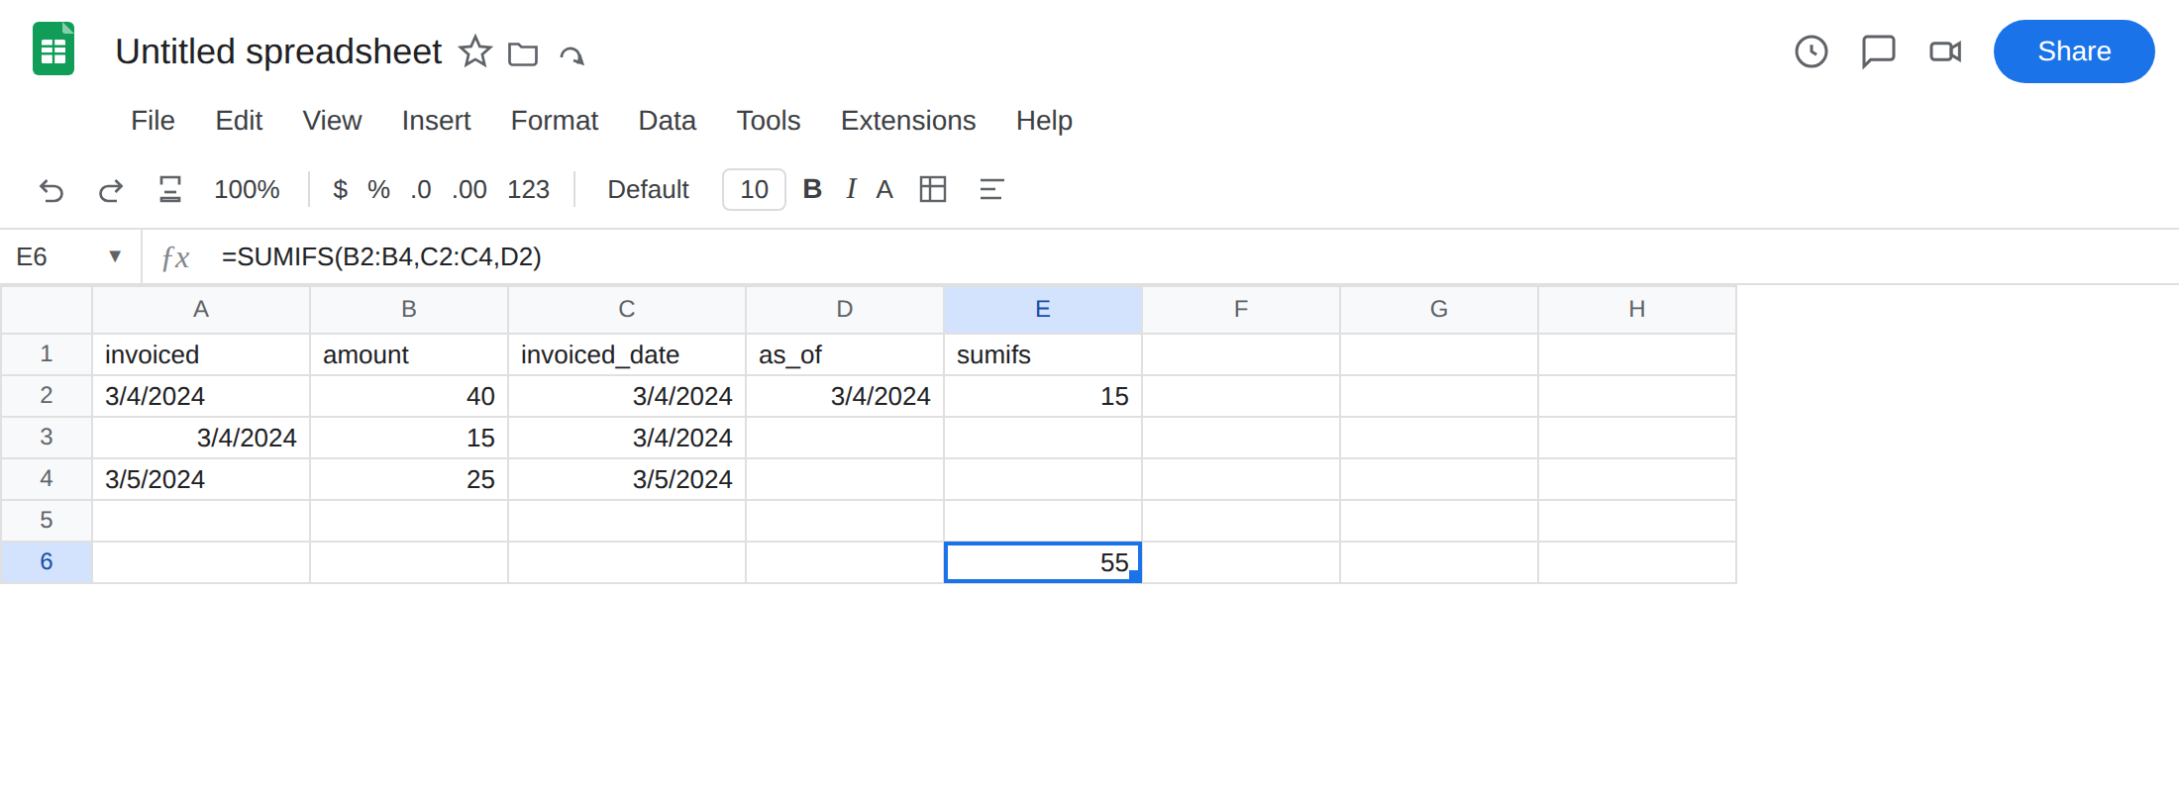Select row 2 header
This screenshot has height=792, width=2179.
(47, 396)
